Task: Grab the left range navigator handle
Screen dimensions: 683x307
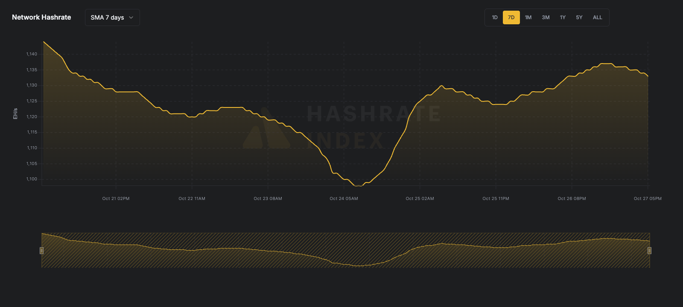Action: (x=41, y=251)
